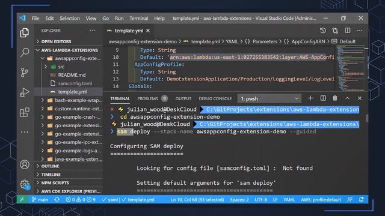
Task: Open the Go menu
Action: coord(106,19)
